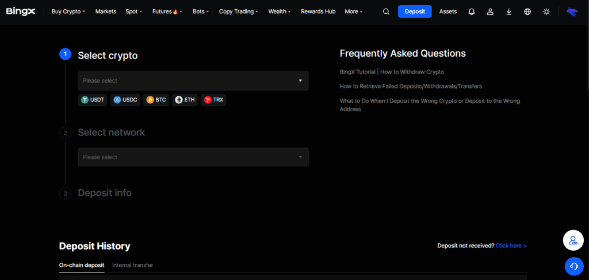Select USDT quick crypto chip
Viewport: 589px width, 280px height.
click(93, 100)
